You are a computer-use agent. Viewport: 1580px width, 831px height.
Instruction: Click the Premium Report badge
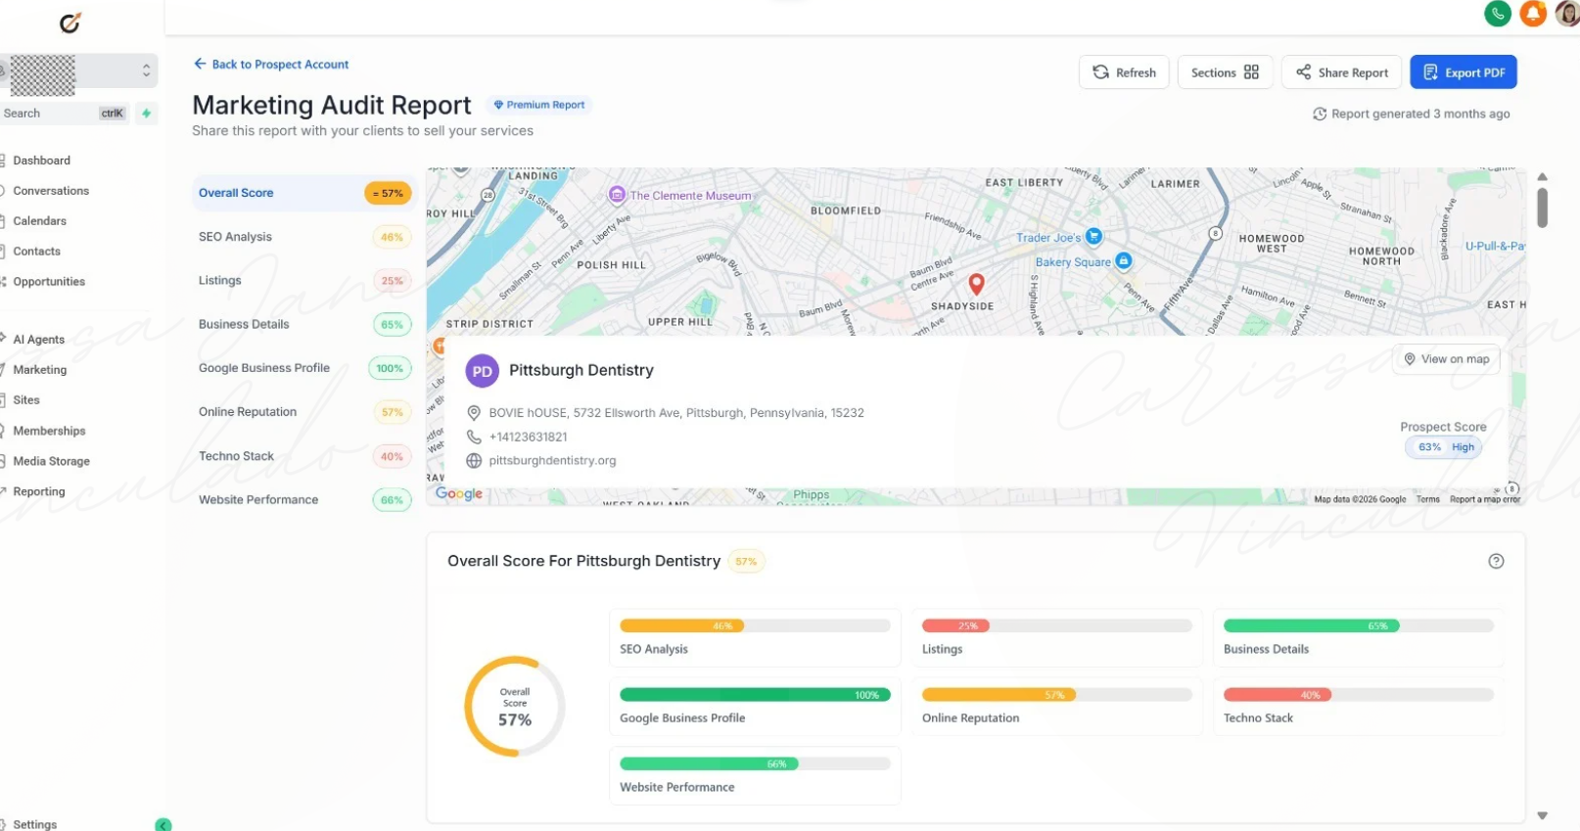coord(538,105)
